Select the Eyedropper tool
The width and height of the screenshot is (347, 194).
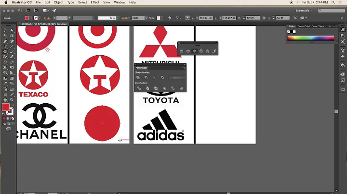click(5, 84)
